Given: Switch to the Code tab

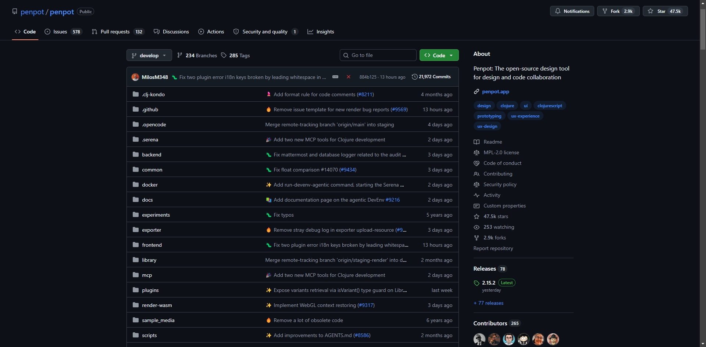Looking at the screenshot, I should 25,32.
